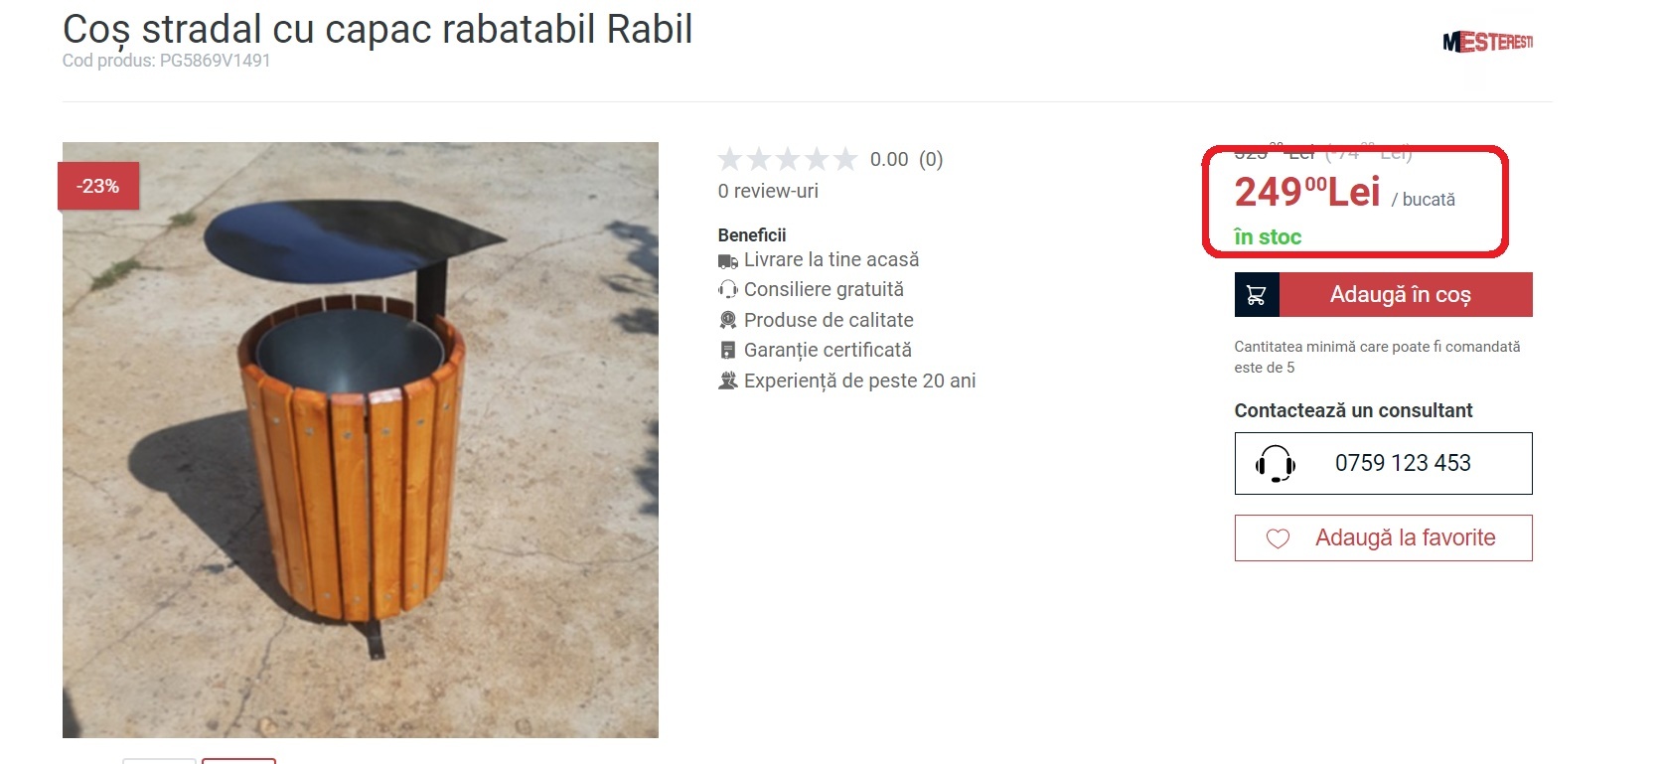The image size is (1662, 764).
Task: Click the fifth rating star
Action: (845, 159)
